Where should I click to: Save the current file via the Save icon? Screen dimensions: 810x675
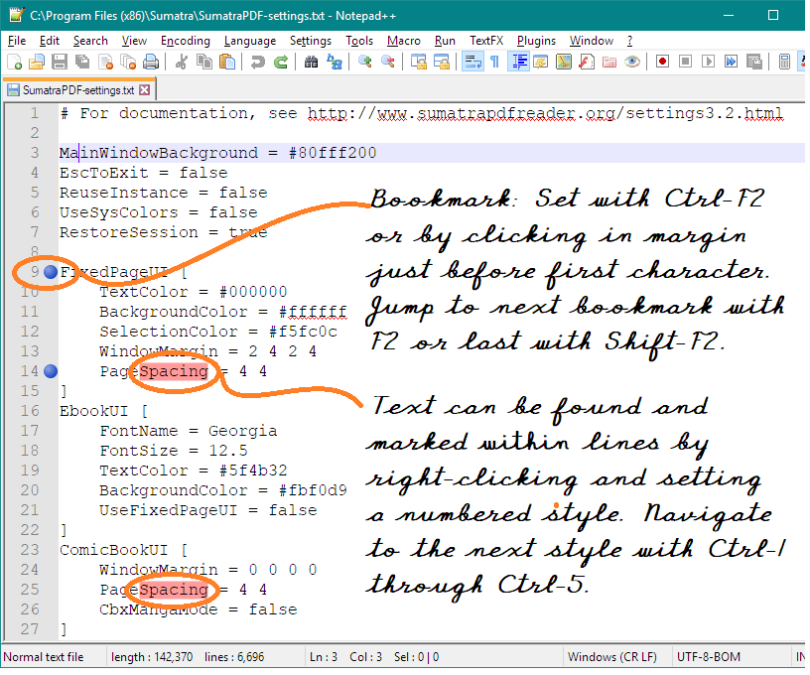coord(60,62)
